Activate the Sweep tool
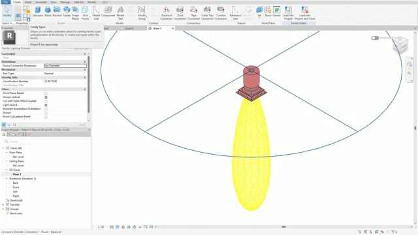 (67, 12)
